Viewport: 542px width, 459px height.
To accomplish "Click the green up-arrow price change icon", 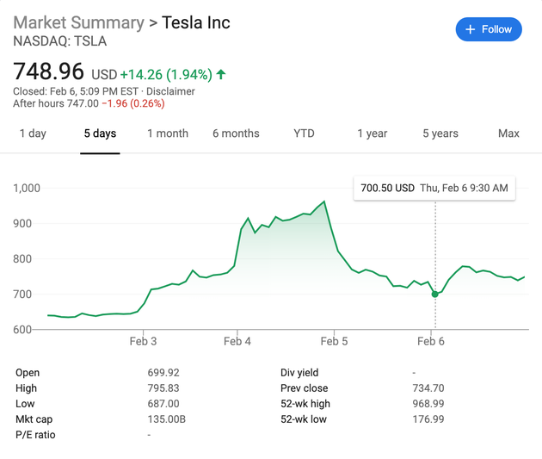I will point(221,74).
